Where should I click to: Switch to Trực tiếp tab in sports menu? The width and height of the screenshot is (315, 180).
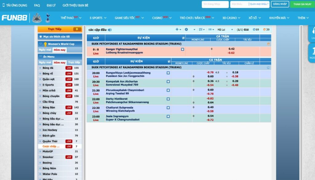click(74, 62)
